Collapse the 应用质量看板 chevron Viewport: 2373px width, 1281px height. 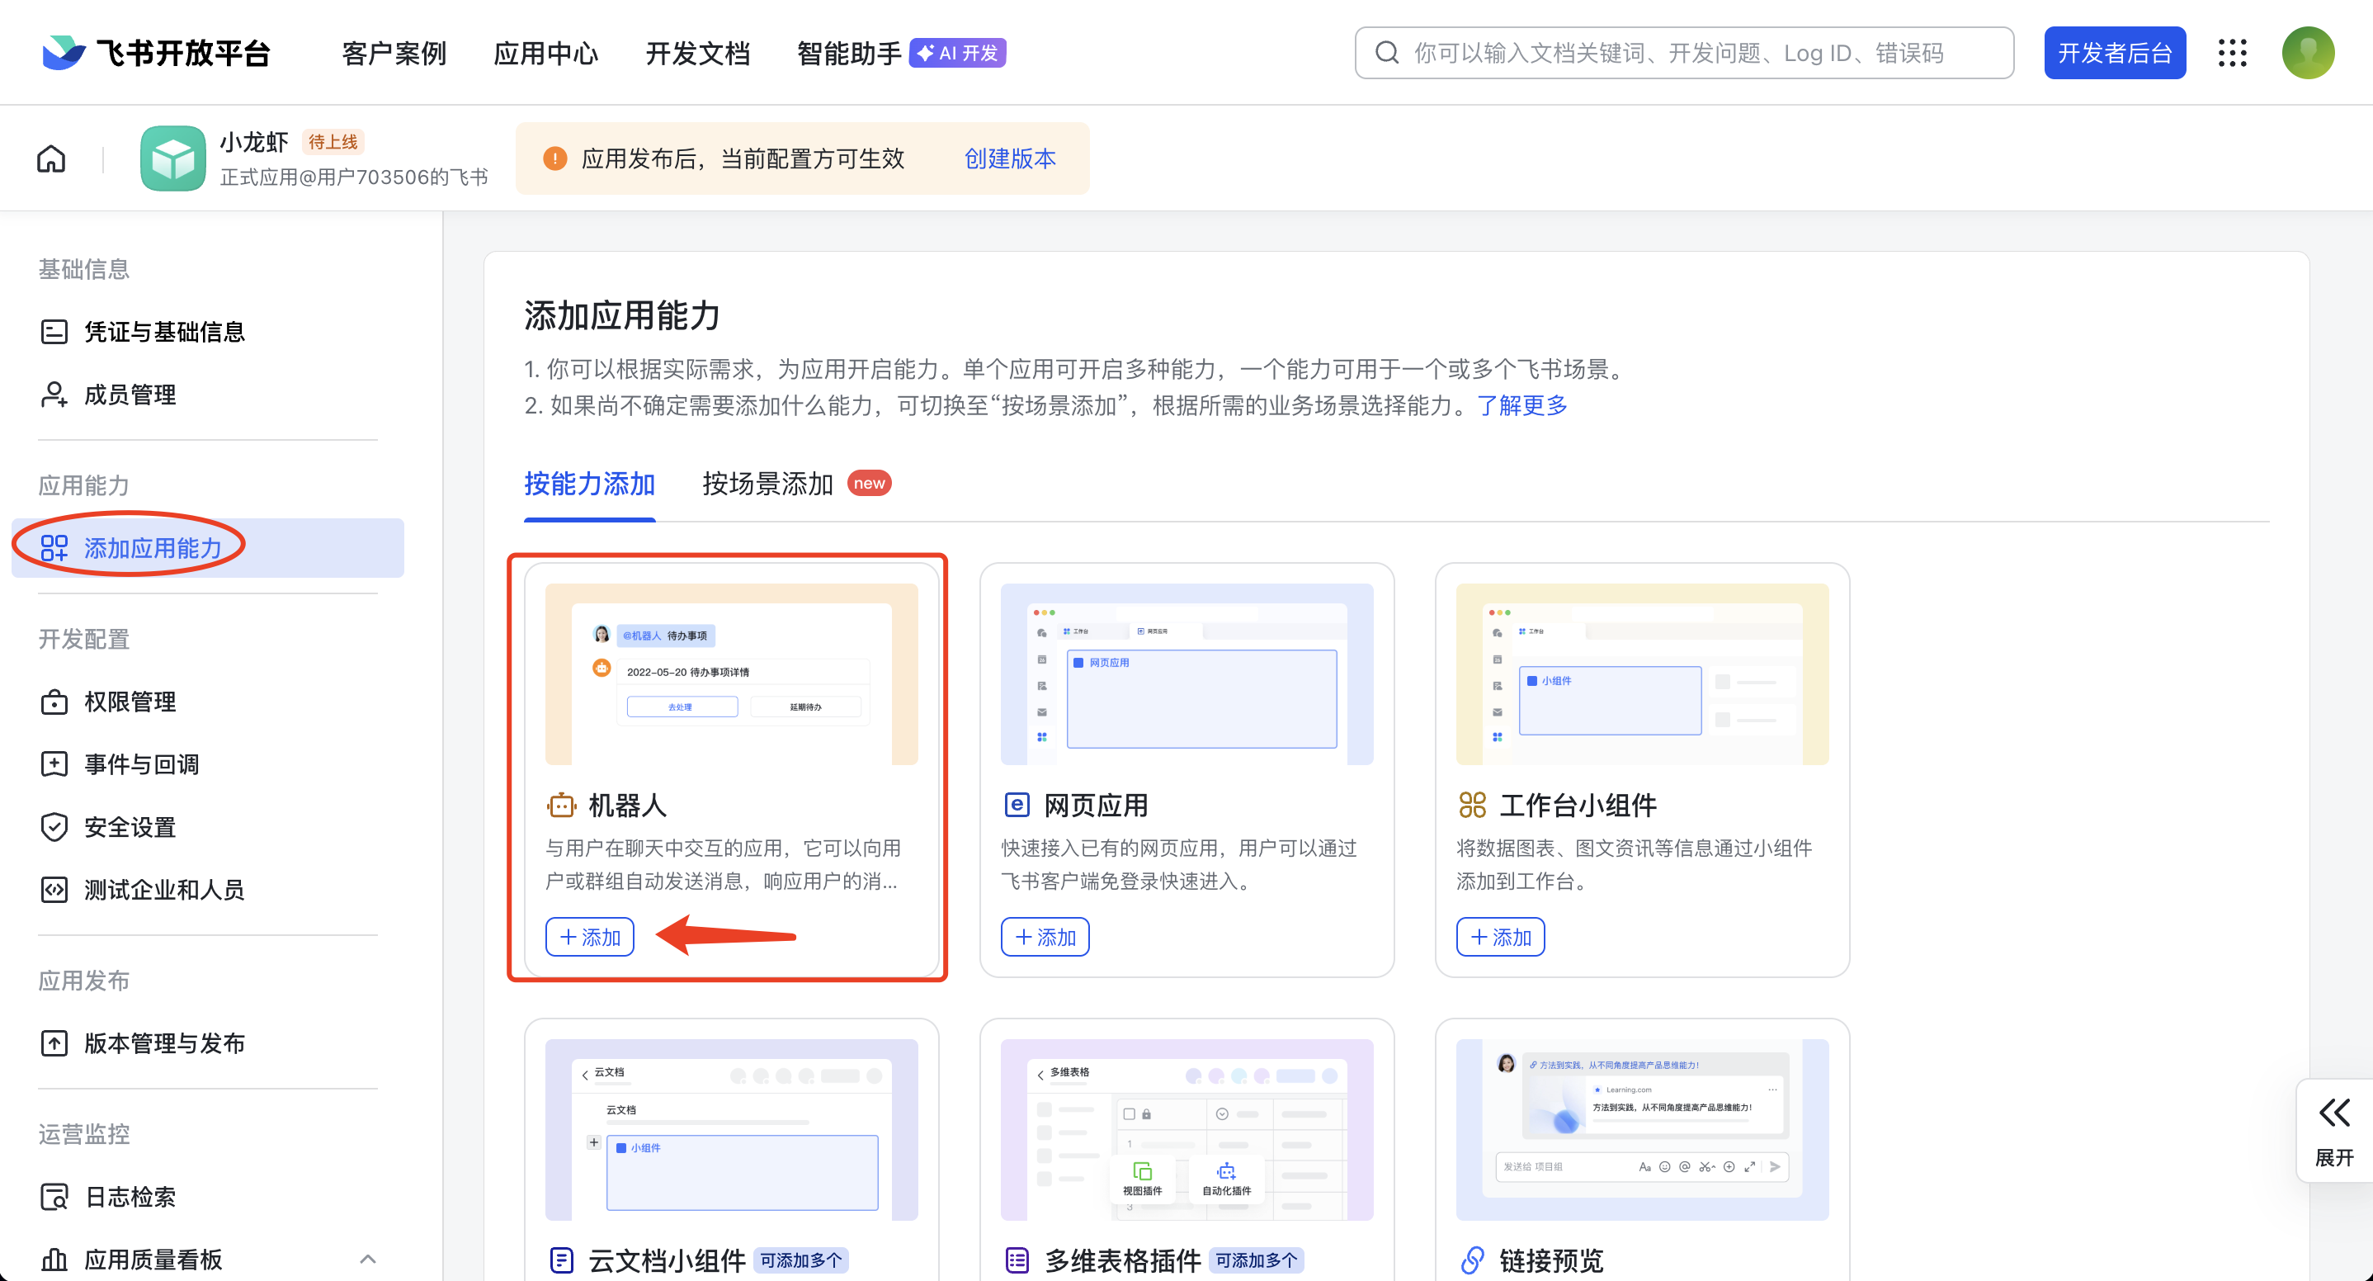point(367,1258)
